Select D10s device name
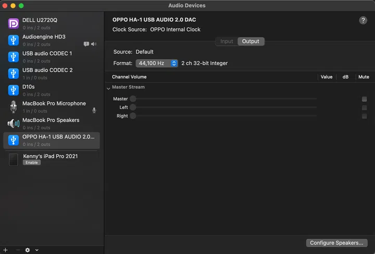This screenshot has height=254, width=375. pos(29,87)
